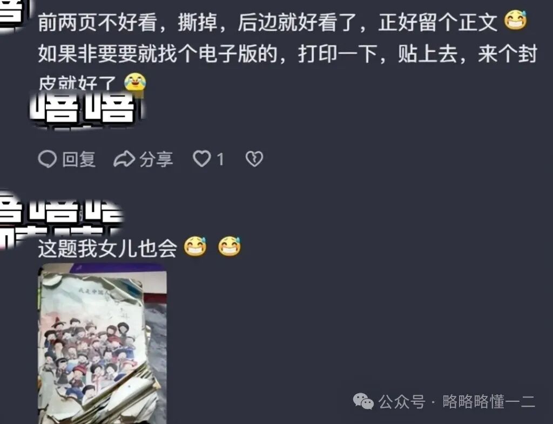
Task: Like the comment with heart icon
Action: pyautogui.click(x=202, y=159)
